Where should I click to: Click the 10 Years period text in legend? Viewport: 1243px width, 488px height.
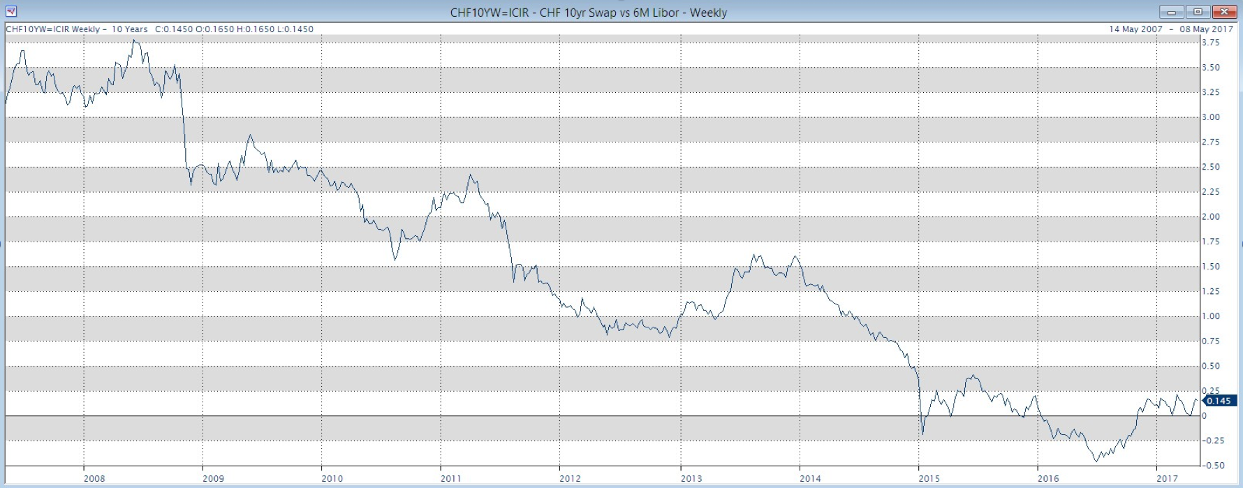click(130, 29)
